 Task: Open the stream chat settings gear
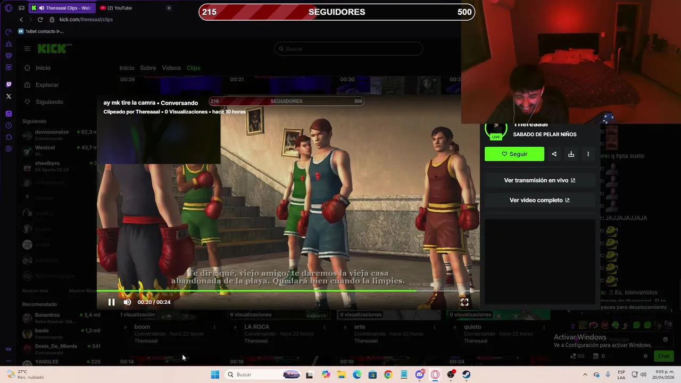645,356
